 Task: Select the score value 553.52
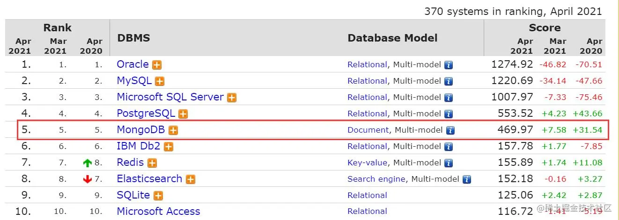point(516,114)
